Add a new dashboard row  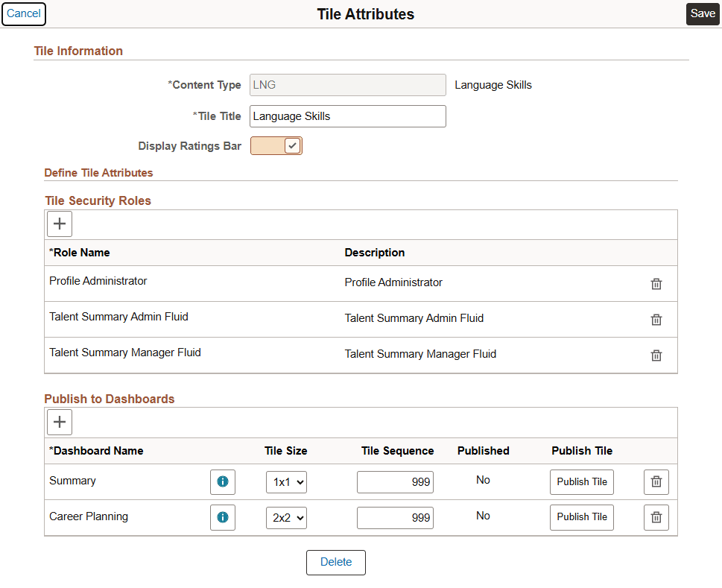(60, 422)
